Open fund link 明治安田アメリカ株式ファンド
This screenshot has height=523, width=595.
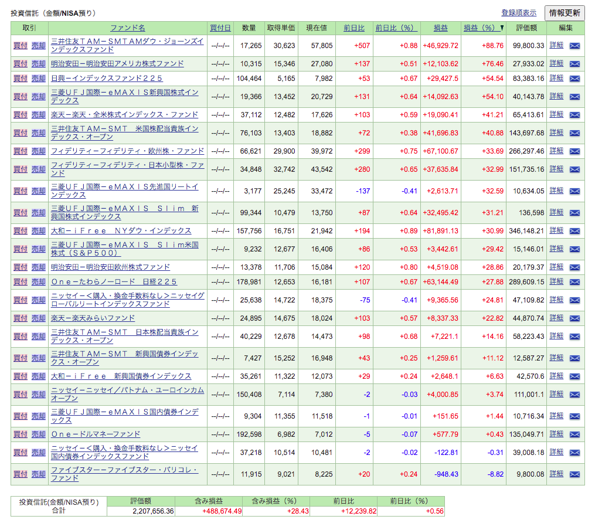tap(117, 64)
